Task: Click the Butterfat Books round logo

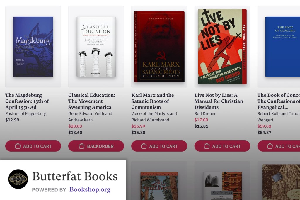Action: coord(18,179)
